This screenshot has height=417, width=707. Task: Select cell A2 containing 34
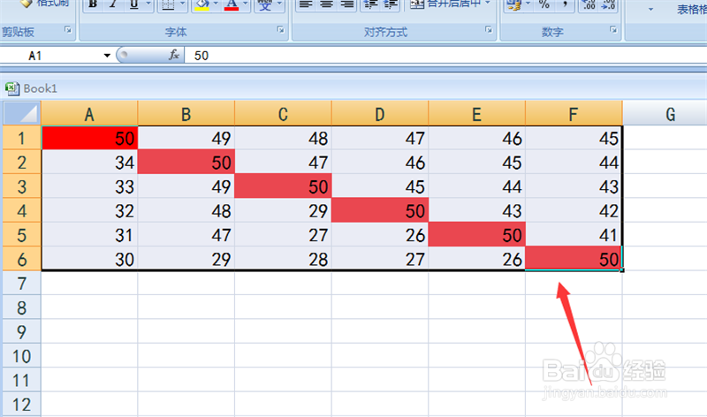pyautogui.click(x=90, y=162)
